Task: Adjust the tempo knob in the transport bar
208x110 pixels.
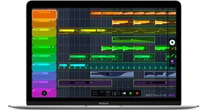Action: point(117,93)
